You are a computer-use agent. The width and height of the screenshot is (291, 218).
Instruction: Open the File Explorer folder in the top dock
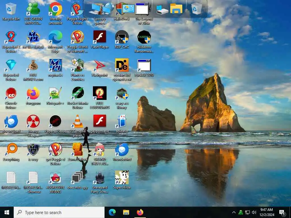[176, 9]
